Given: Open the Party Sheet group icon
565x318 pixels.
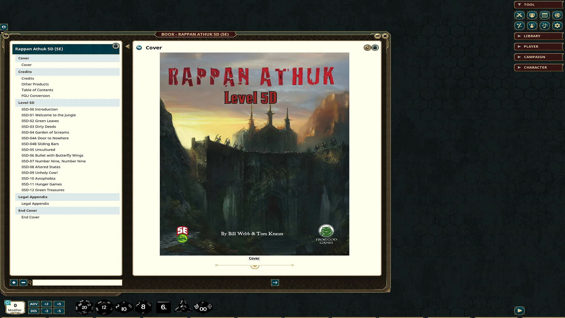Looking at the screenshot, I should (x=532, y=15).
